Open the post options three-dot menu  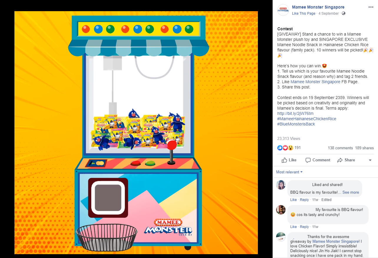pyautogui.click(x=371, y=7)
